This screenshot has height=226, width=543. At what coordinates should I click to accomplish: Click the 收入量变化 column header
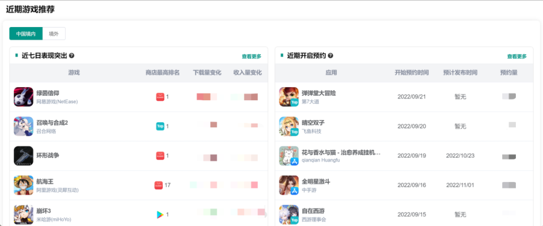pos(247,73)
